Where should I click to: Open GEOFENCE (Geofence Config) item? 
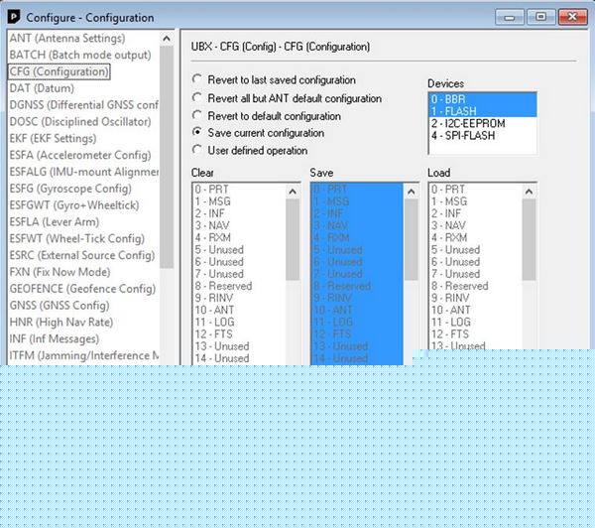(x=82, y=289)
